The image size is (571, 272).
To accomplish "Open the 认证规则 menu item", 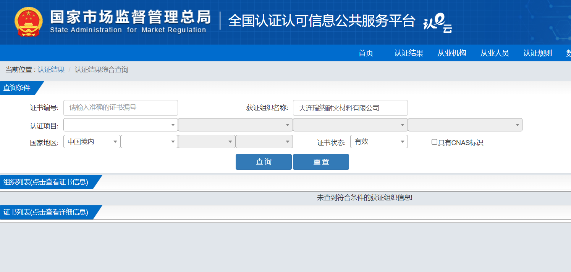I will pos(537,53).
